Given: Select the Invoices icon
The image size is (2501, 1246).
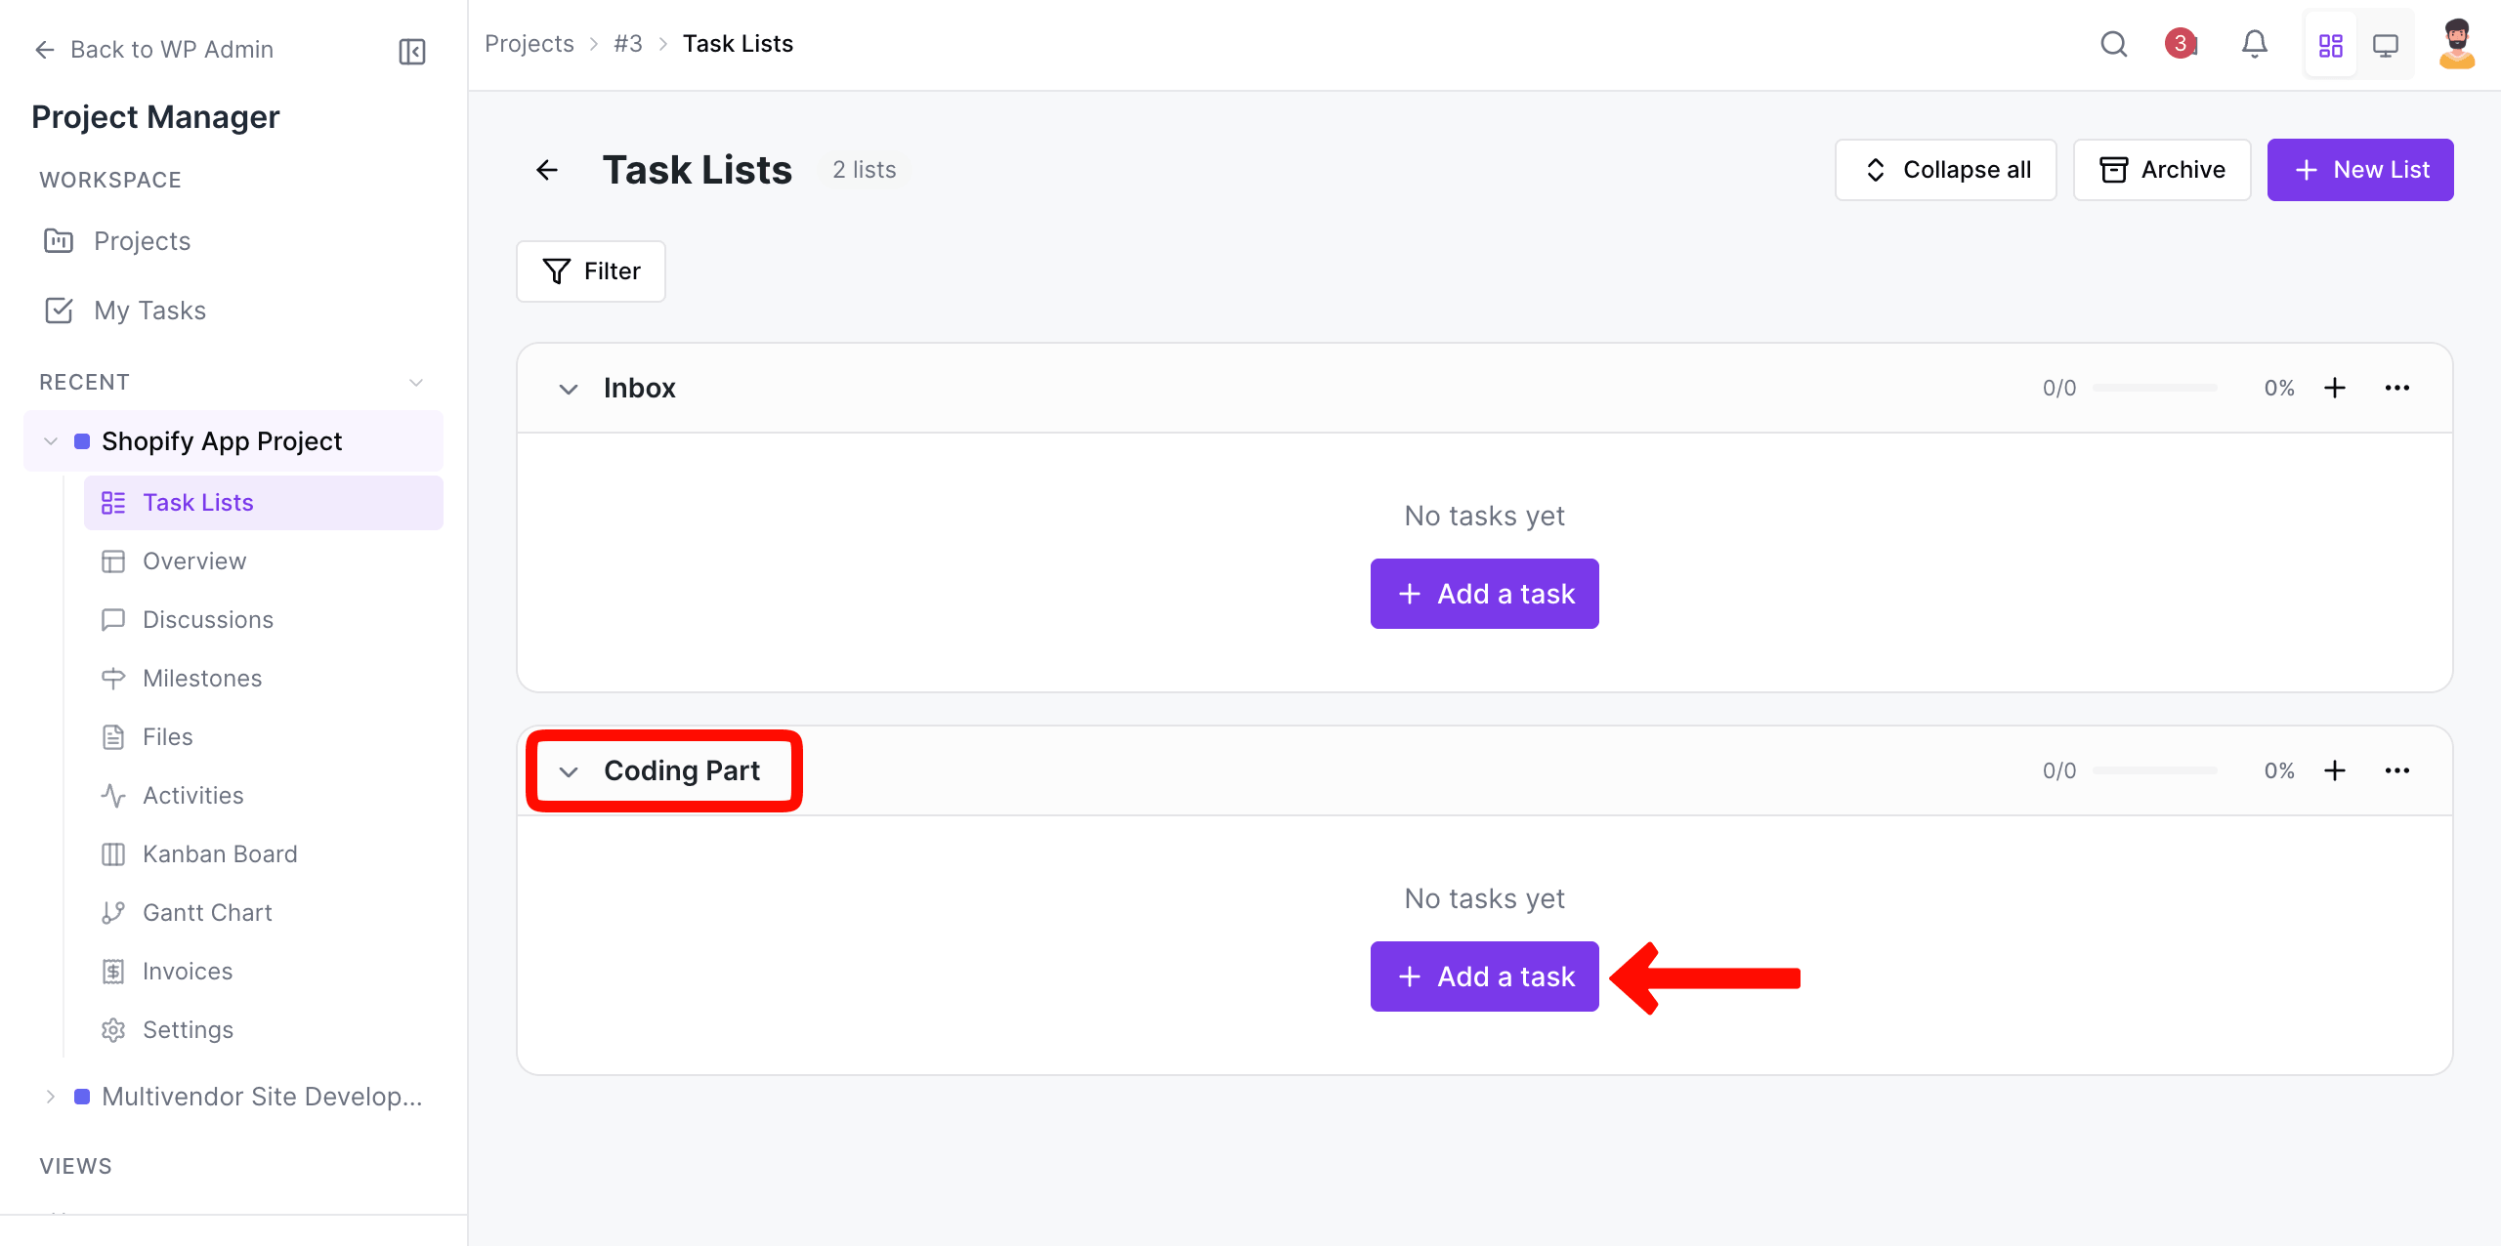Looking at the screenshot, I should point(113,971).
